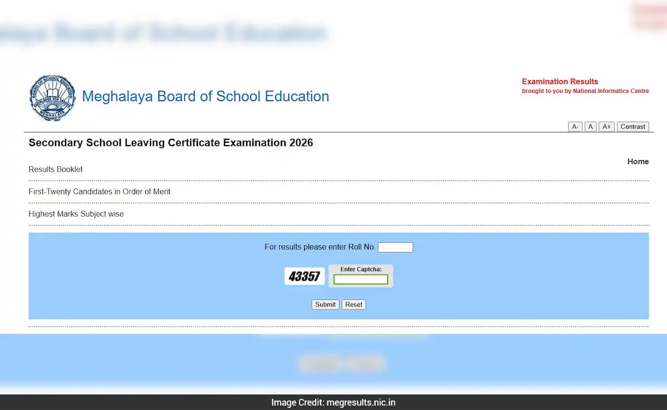Screen dimensions: 667x410
Task: Decrease font size with A- button
Action: (x=575, y=127)
